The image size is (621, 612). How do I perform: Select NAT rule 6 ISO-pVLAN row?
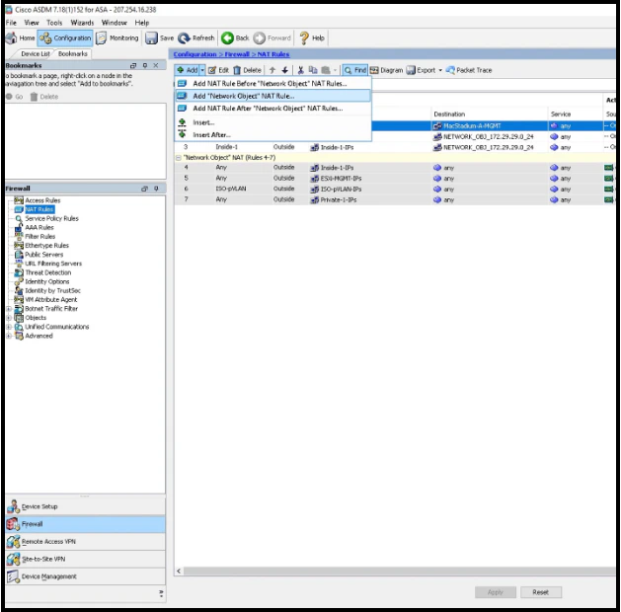(395, 189)
